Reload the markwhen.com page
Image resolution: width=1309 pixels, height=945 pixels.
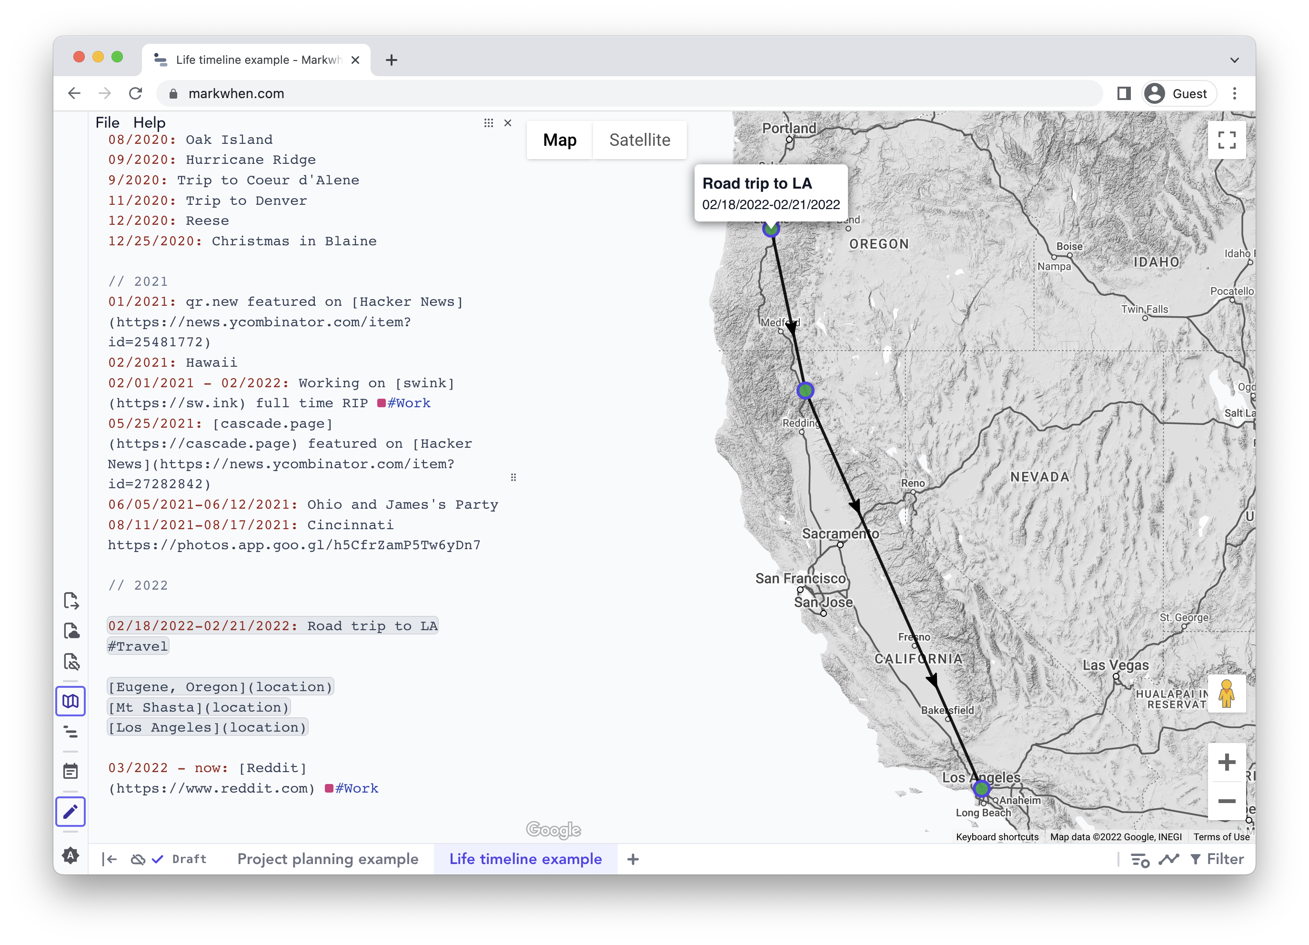[136, 93]
